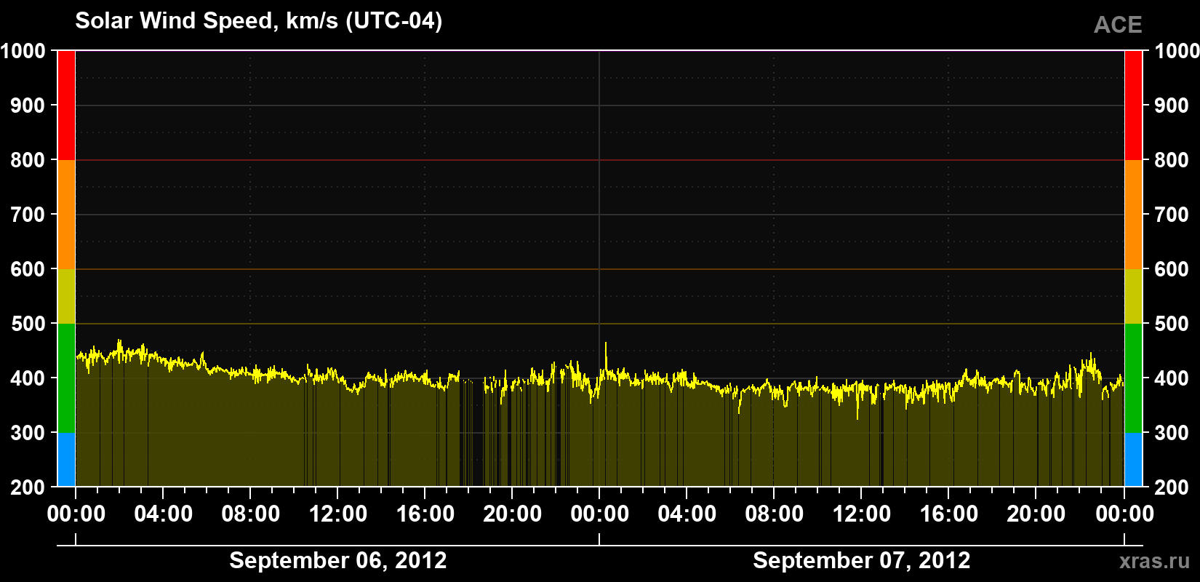This screenshot has height=582, width=1200.
Task: Select the 900 label on the right axis
Action: (x=1172, y=105)
